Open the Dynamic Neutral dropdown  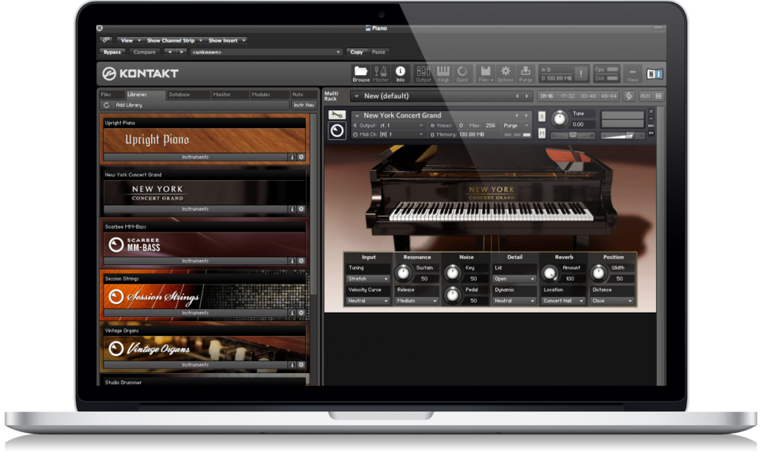pyautogui.click(x=515, y=301)
